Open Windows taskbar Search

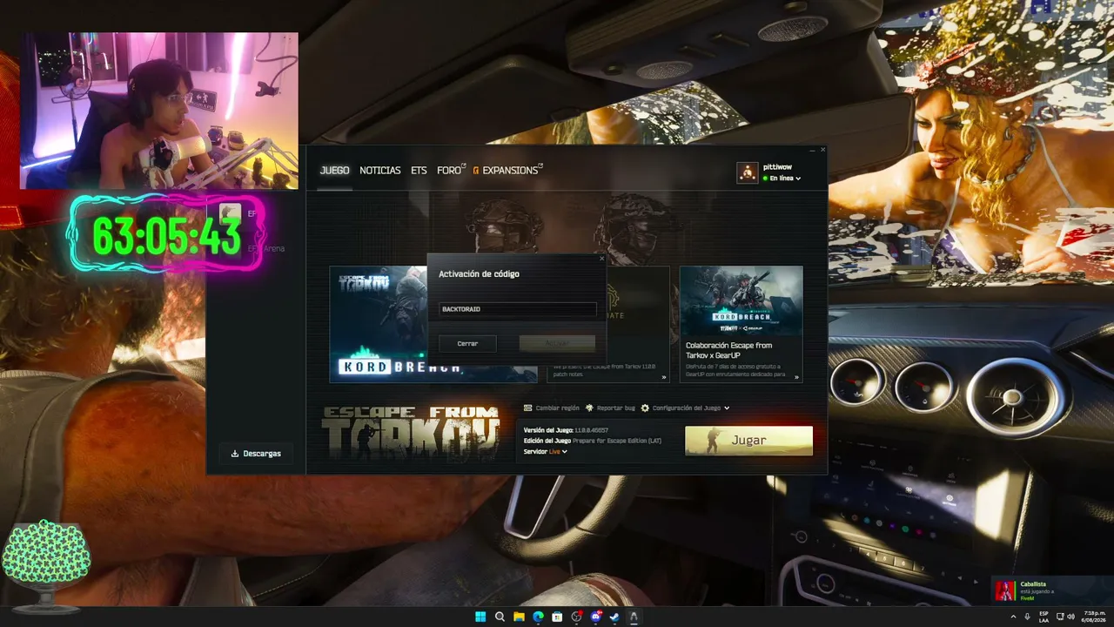pyautogui.click(x=500, y=617)
